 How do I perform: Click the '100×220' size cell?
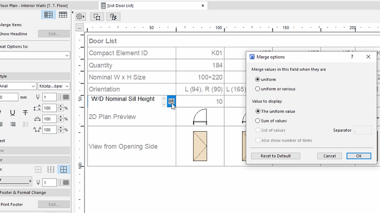(x=200, y=77)
